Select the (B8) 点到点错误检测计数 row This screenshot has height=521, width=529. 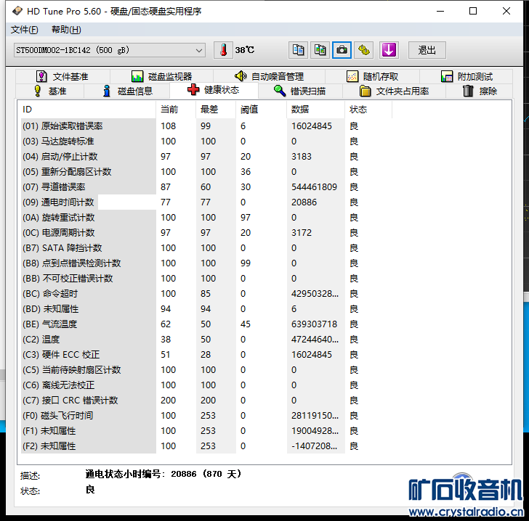pyautogui.click(x=206, y=263)
